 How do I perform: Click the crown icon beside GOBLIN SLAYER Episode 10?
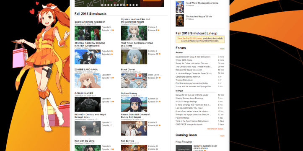[x=113, y=102]
